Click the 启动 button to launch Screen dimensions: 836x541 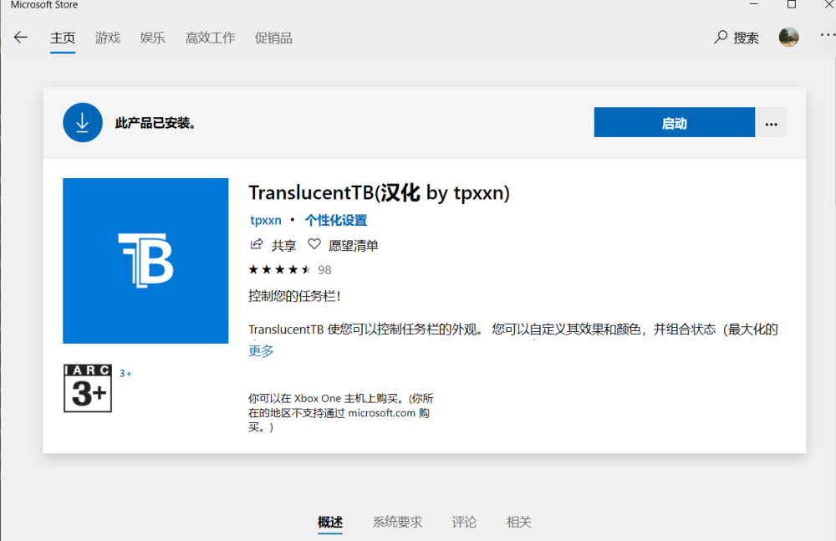[x=674, y=122]
